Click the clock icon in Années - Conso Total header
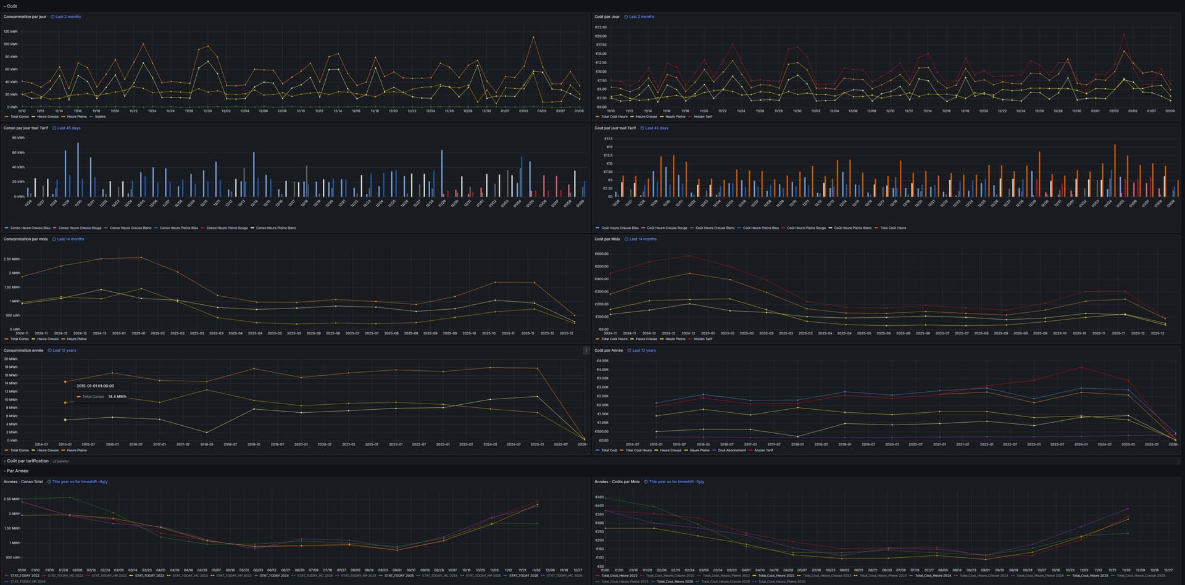This screenshot has width=1185, height=585. point(49,482)
